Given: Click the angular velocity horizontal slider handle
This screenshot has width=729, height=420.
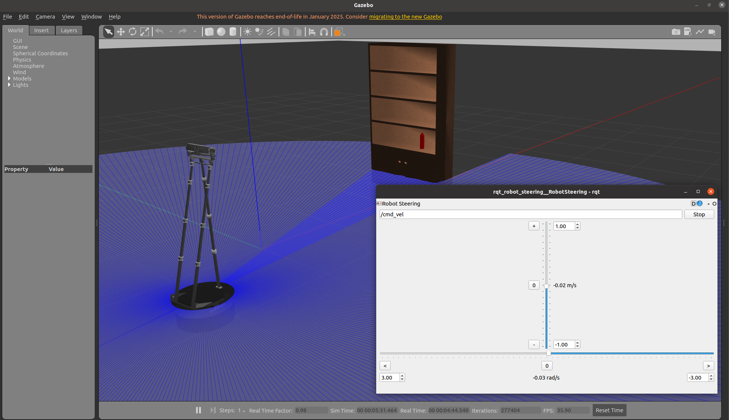Looking at the screenshot, I should [x=549, y=354].
